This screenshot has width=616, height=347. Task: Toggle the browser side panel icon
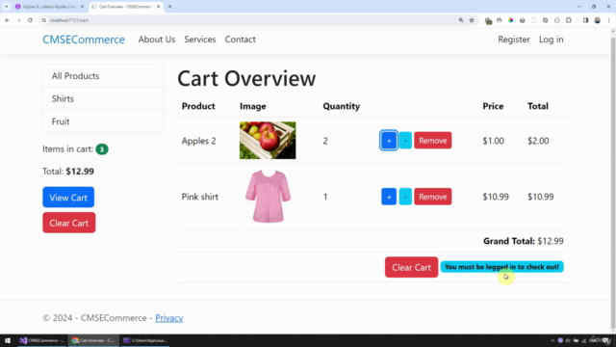pyautogui.click(x=585, y=20)
